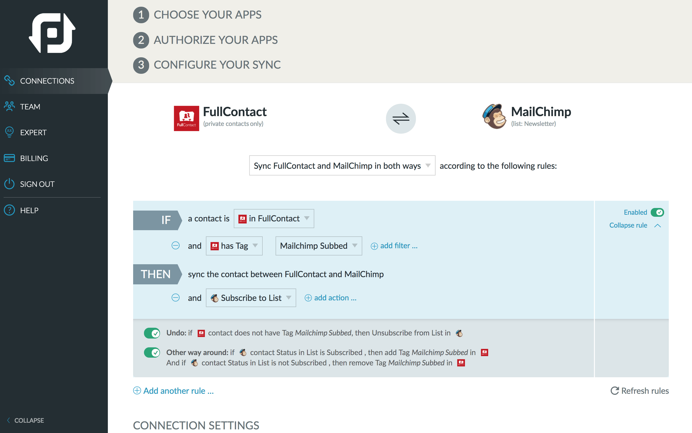This screenshot has width=692, height=433.
Task: Toggle the Undo rule switch
Action: [x=152, y=333]
